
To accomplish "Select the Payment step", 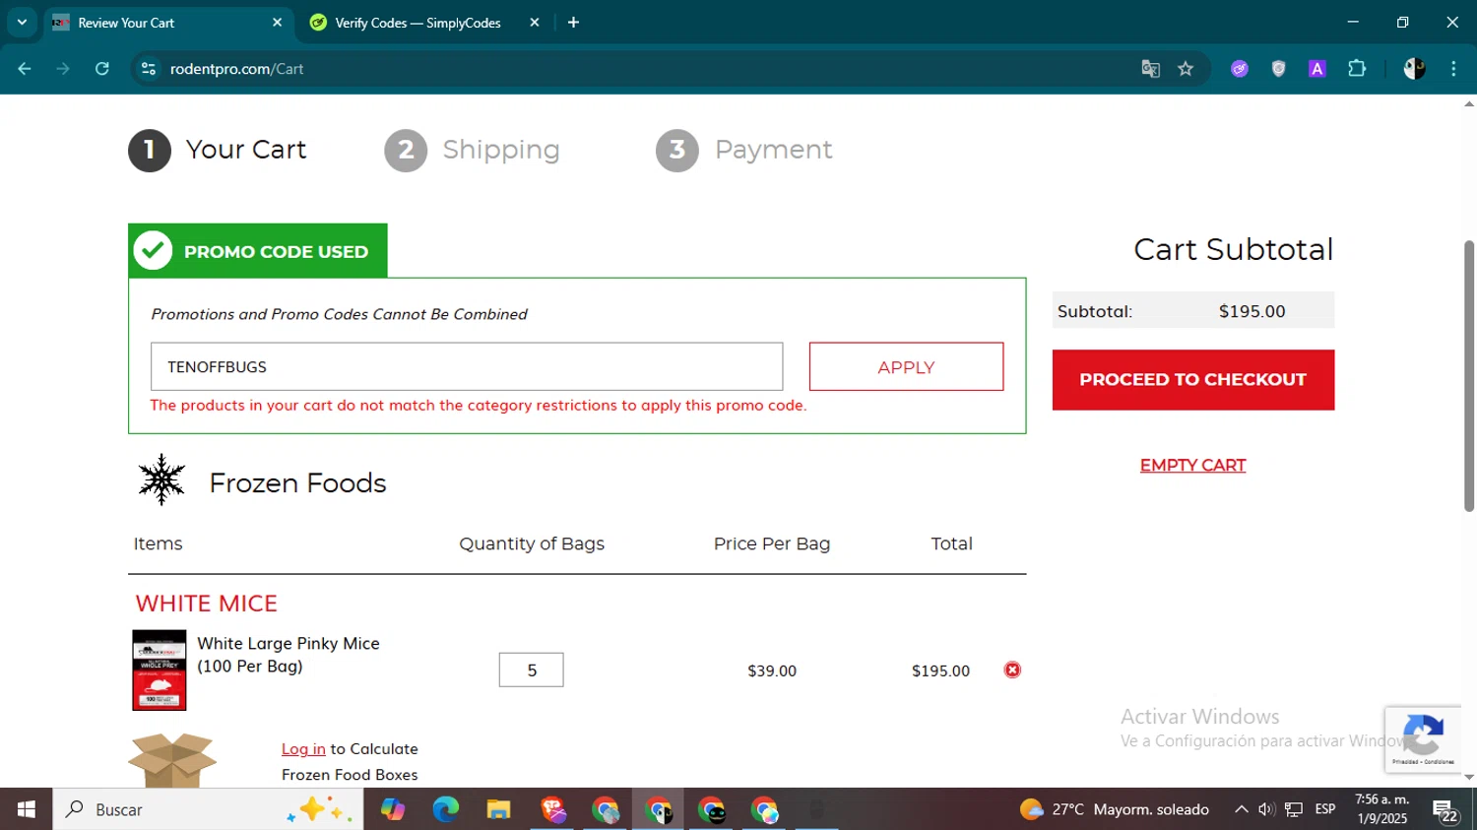I will pos(744,150).
